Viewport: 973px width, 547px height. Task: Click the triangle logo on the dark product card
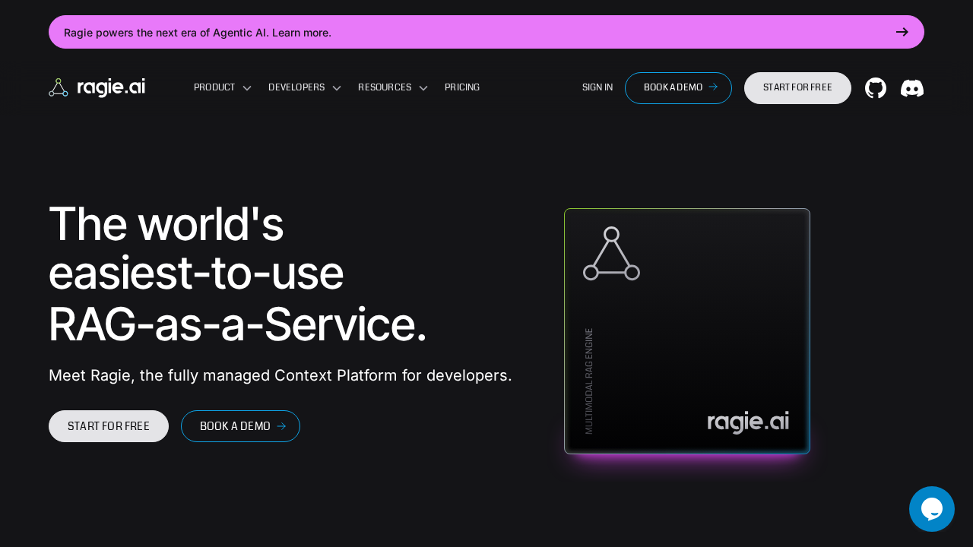[x=611, y=254]
